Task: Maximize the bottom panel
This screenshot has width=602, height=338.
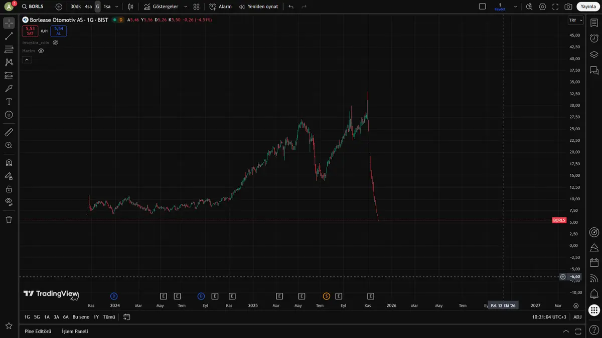Action: pyautogui.click(x=579, y=331)
